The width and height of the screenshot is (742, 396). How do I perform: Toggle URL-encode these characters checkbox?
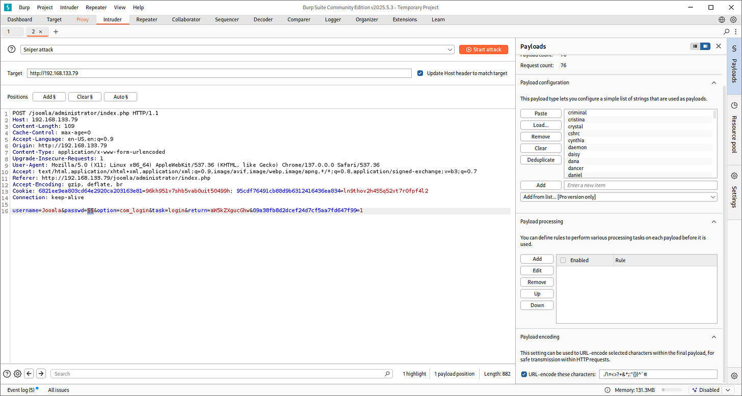point(524,374)
